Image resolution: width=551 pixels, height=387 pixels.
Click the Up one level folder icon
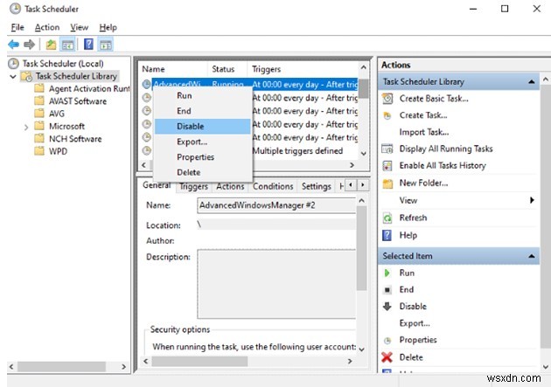[x=51, y=45]
